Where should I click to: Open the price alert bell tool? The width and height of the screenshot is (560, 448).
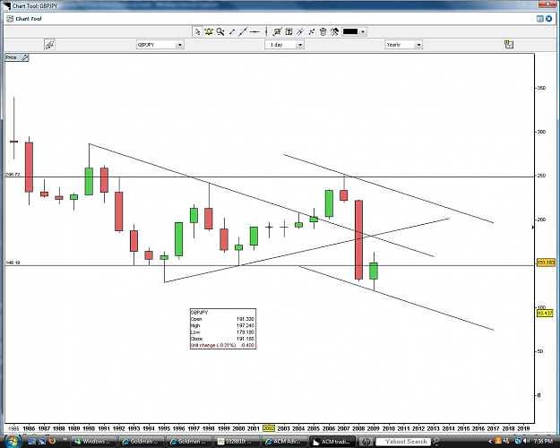tap(209, 31)
